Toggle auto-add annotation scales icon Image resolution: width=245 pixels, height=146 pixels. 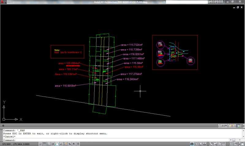234,126
